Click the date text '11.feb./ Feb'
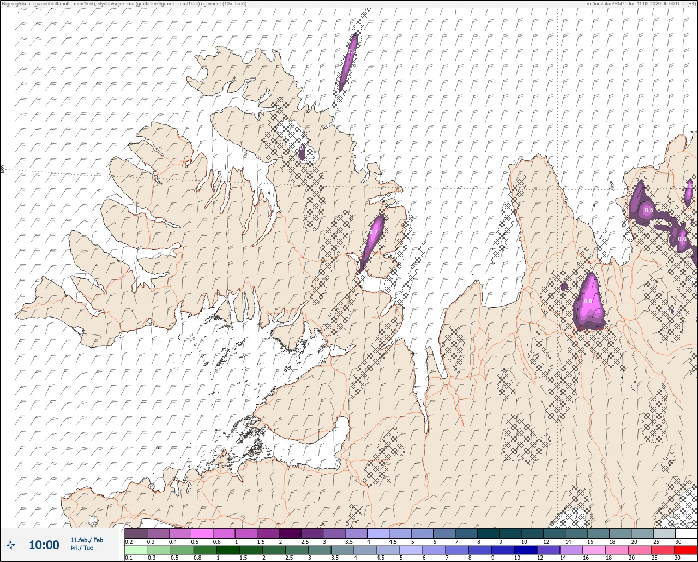The image size is (698, 562). [x=86, y=540]
